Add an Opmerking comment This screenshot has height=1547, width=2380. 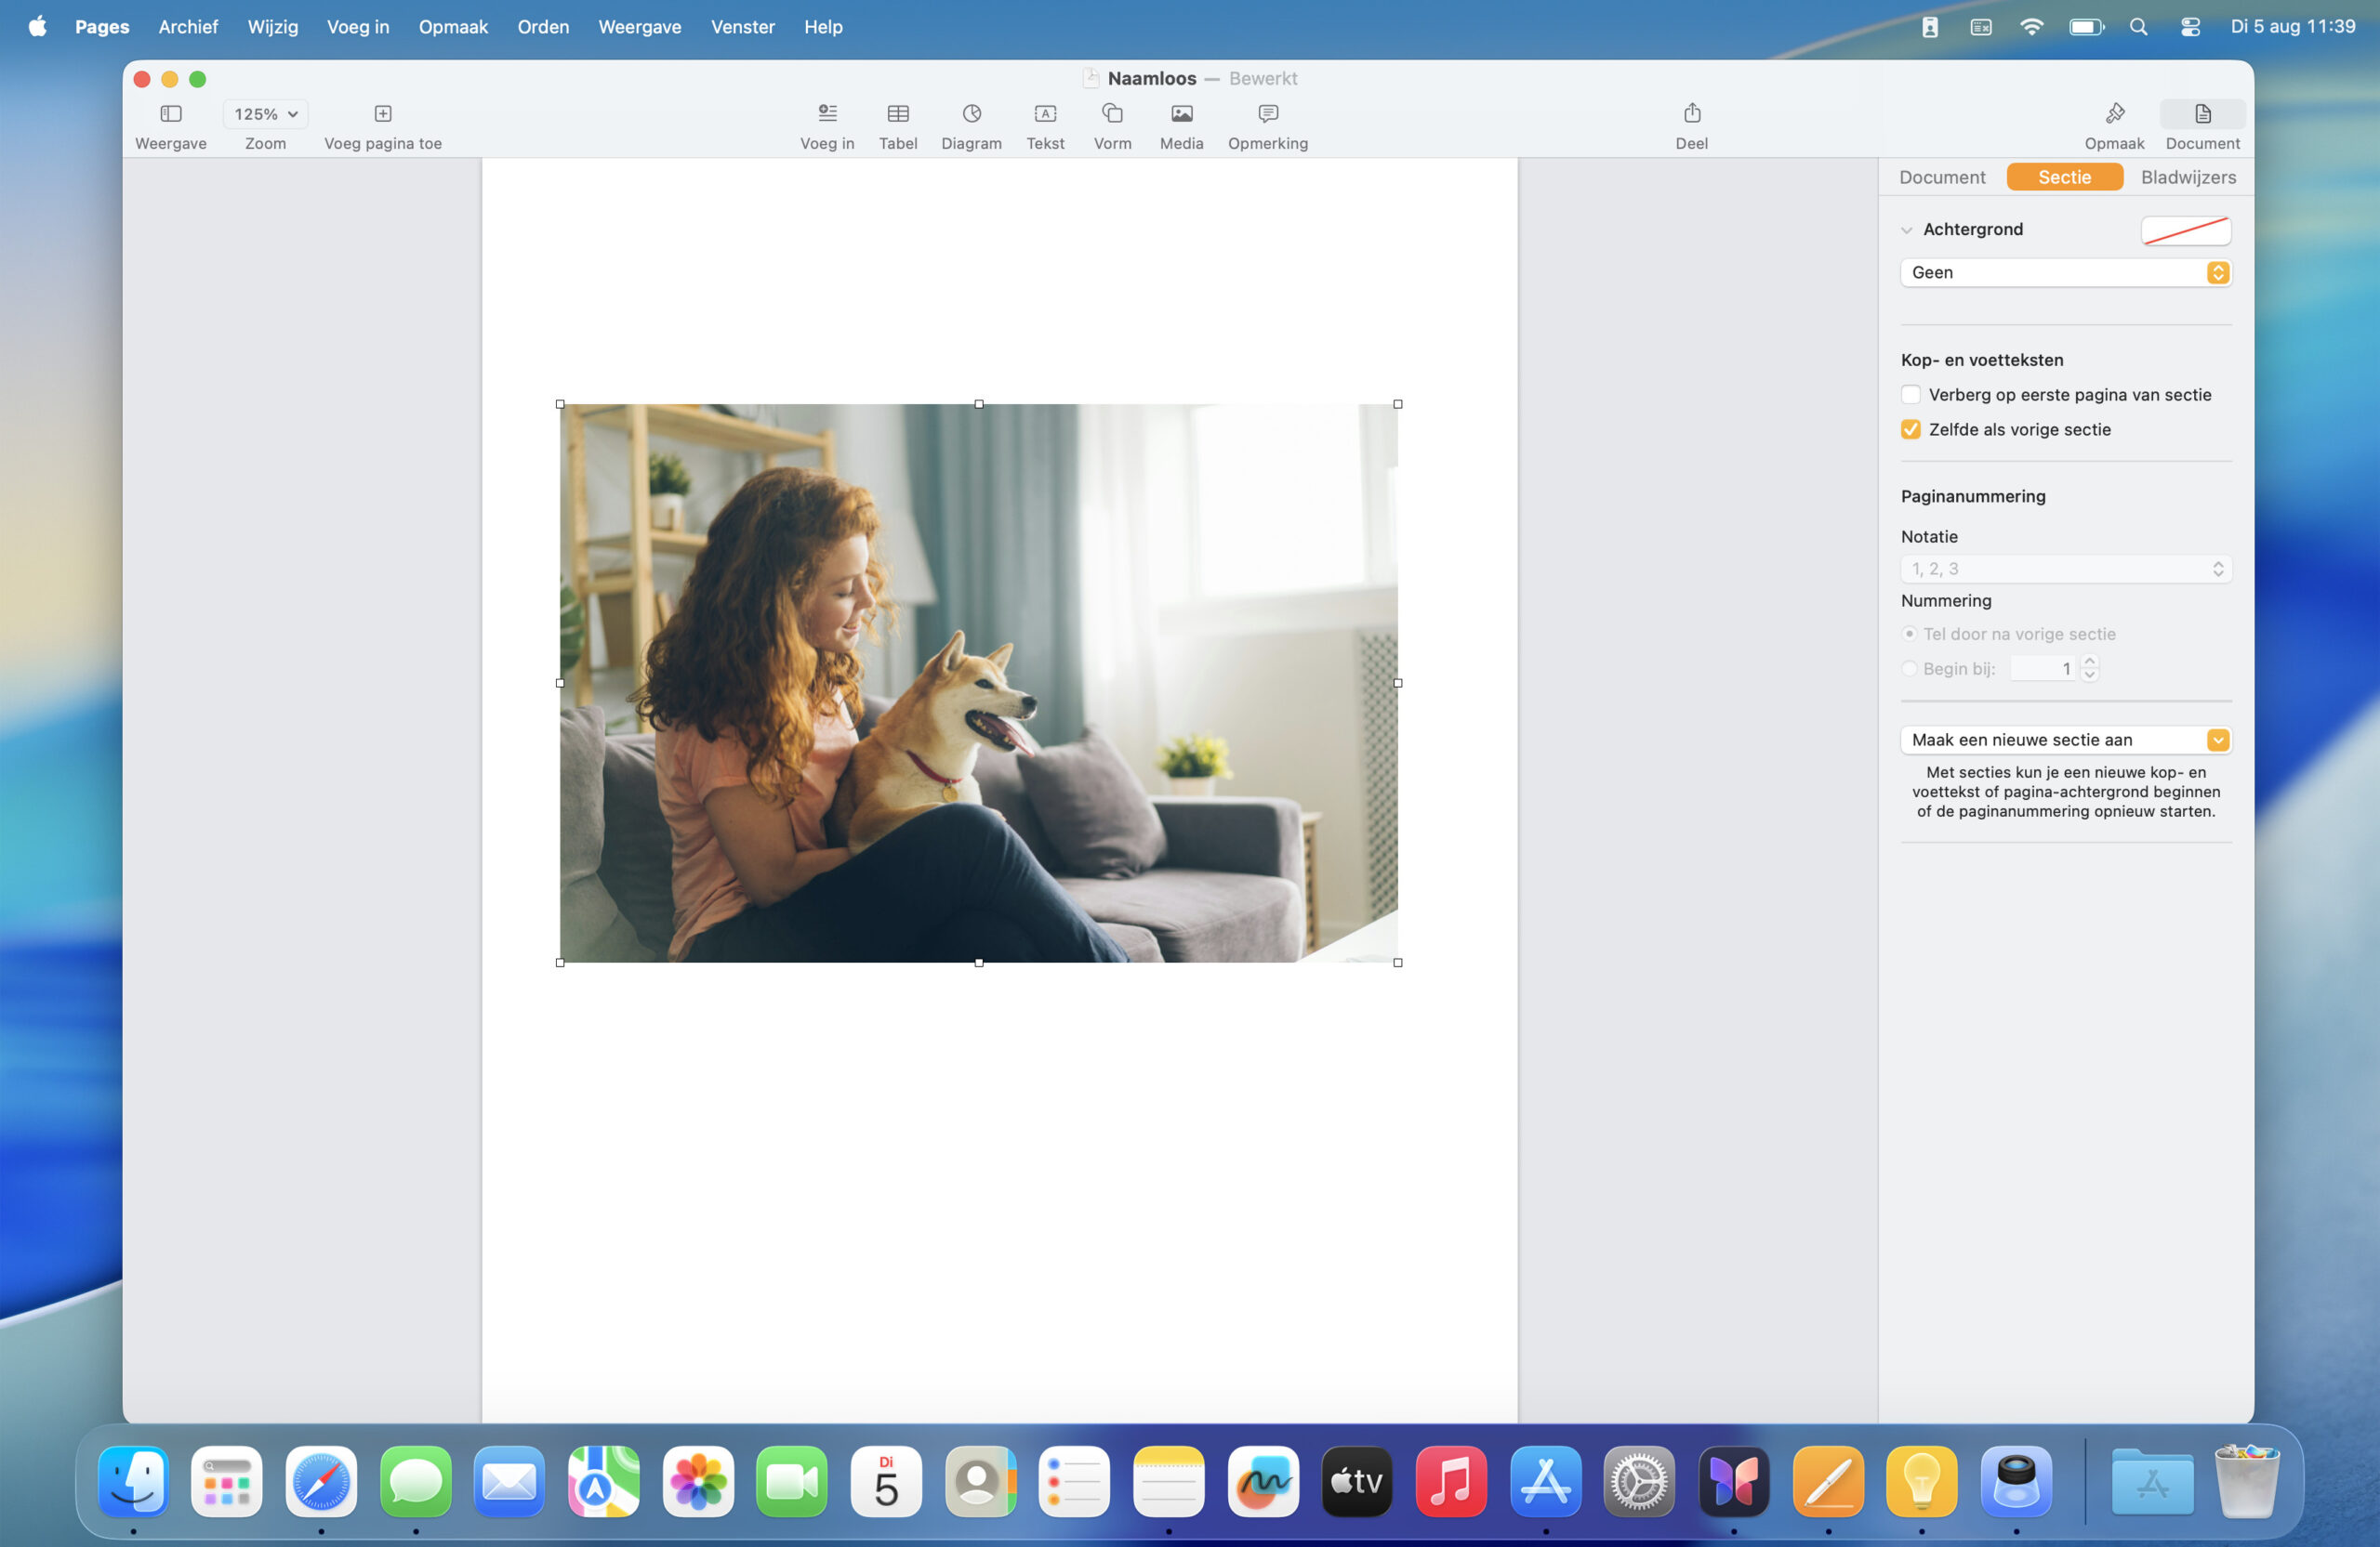[x=1267, y=114]
